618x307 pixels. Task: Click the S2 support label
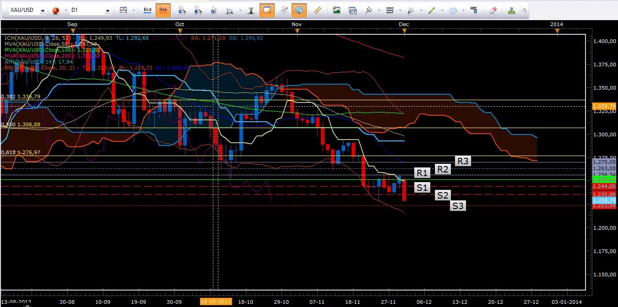click(442, 195)
